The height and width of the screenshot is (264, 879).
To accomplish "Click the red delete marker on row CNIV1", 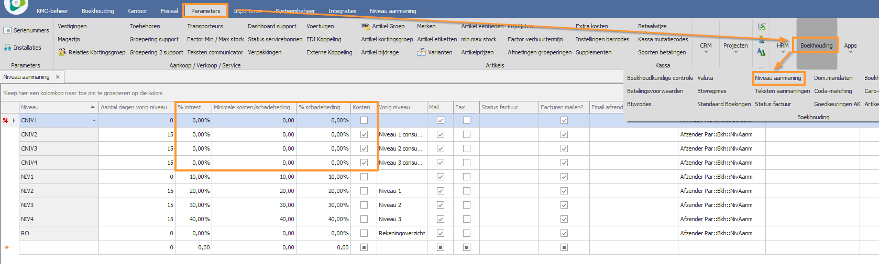I will [5, 120].
